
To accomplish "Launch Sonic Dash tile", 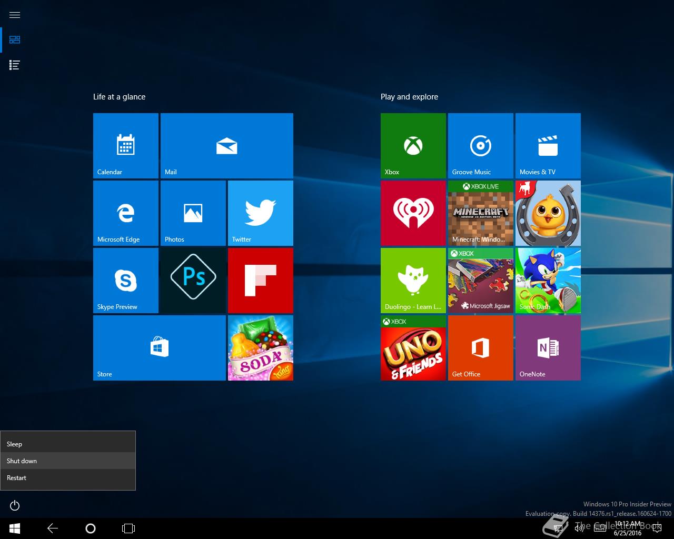I will point(548,281).
